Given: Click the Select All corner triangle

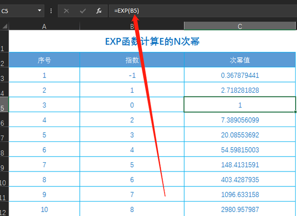Looking at the screenshot, I should 5,26.
